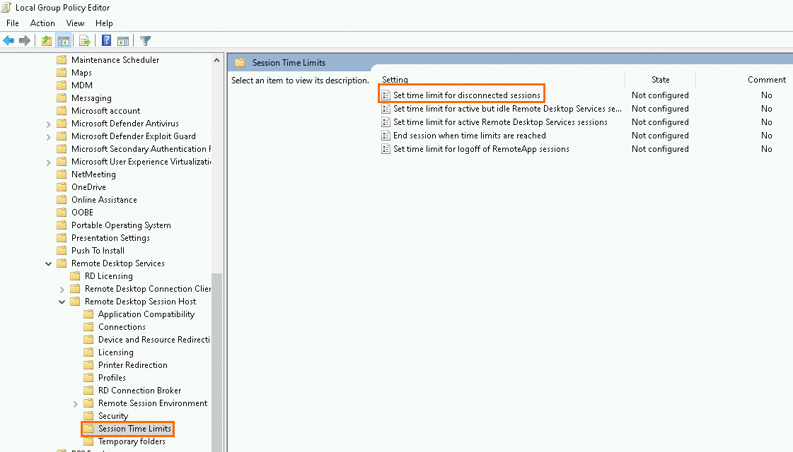Image resolution: width=793 pixels, height=452 pixels.
Task: Click folder icon beside Maps
Action: point(62,73)
